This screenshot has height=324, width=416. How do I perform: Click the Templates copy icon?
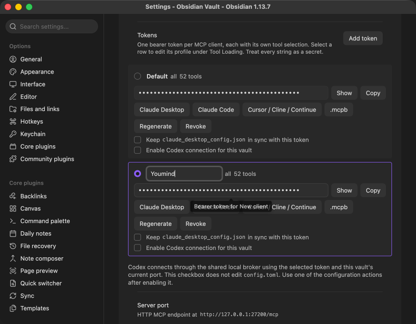(x=13, y=308)
